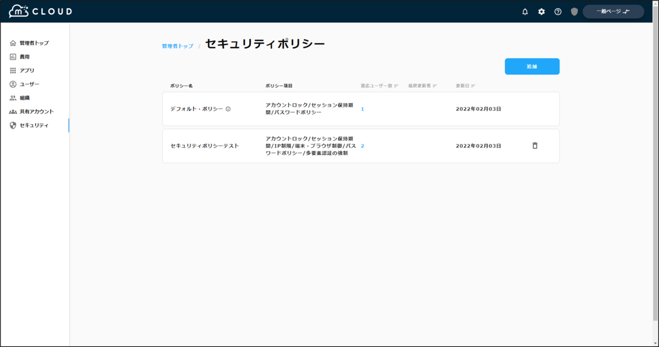Sort by 適応ユーザー数 column

pos(378,85)
